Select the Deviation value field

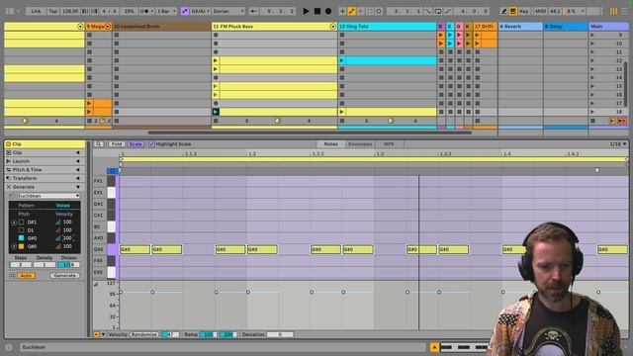(x=280, y=334)
